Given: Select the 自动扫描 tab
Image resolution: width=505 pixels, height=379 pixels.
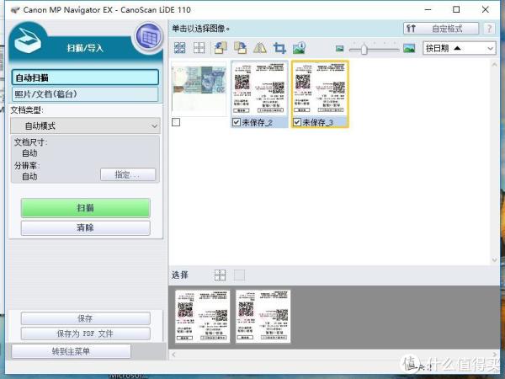Looking at the screenshot, I should (x=85, y=77).
